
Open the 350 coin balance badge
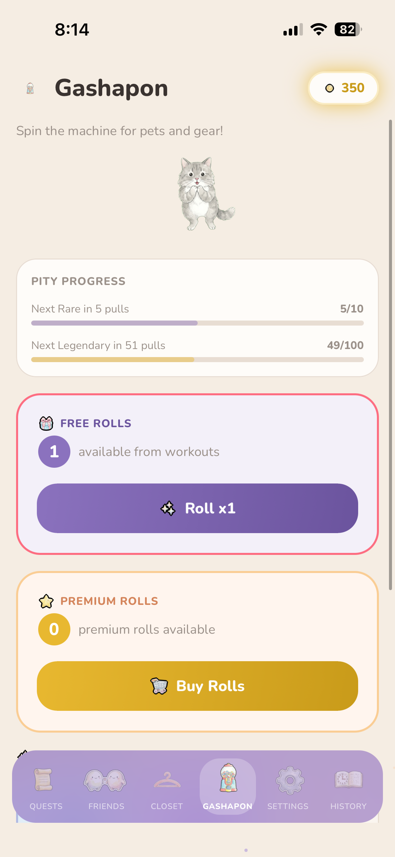(343, 88)
